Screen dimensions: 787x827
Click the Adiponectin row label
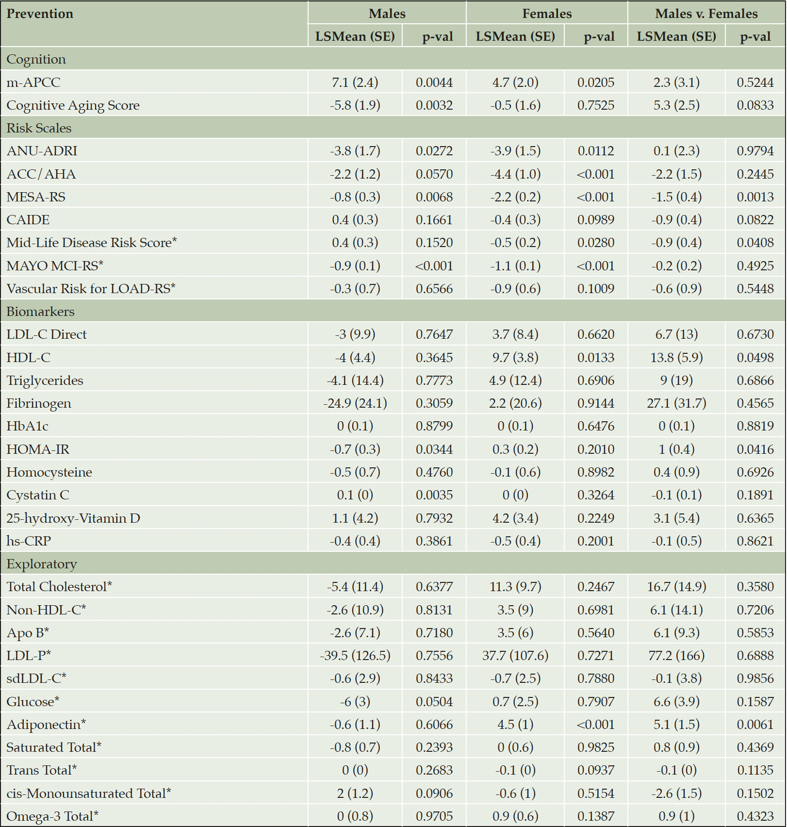46,725
